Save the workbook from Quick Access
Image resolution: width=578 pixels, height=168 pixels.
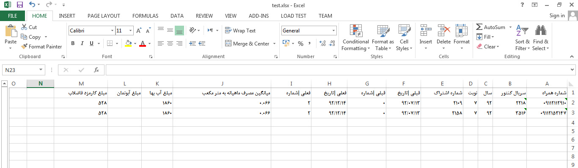20,5
